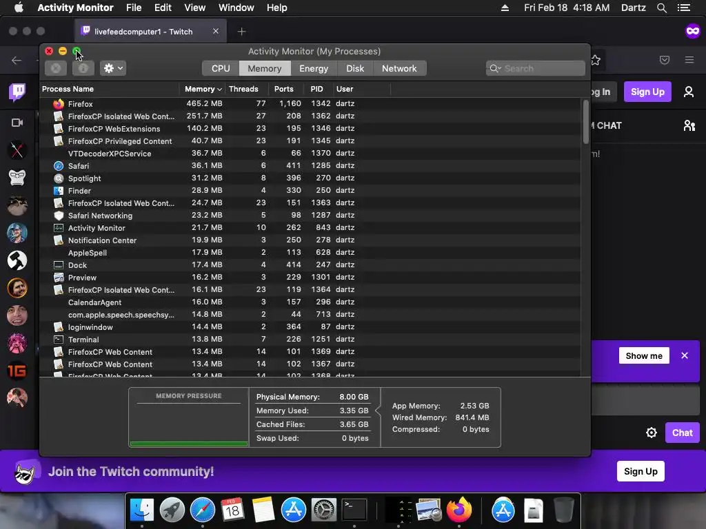Viewport: 706px width, 529px height.
Task: Open Launchpad from the Dock
Action: pos(172,510)
